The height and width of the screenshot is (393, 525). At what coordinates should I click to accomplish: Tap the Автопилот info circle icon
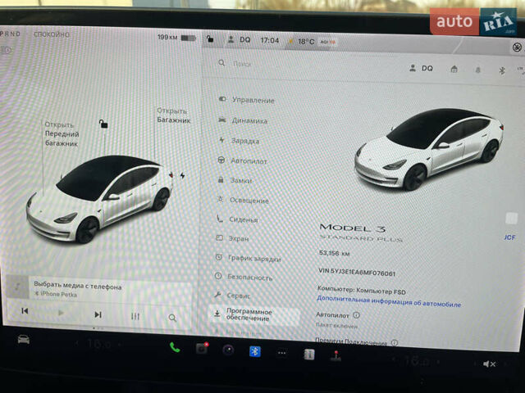point(357,315)
